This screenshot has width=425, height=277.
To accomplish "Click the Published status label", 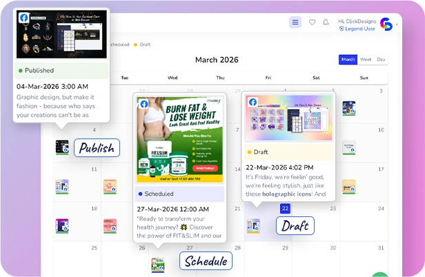I will 61,71.
